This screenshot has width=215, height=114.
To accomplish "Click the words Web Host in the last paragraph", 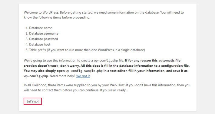I will 117,85.
